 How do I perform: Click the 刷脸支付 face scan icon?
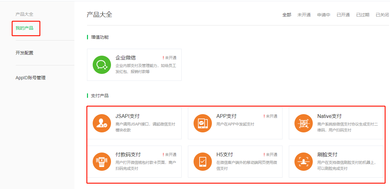304,162
